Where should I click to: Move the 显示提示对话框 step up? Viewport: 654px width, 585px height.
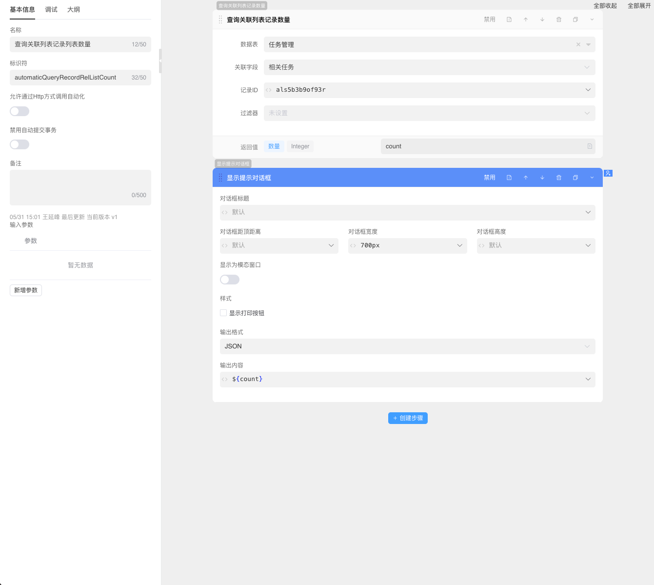(x=526, y=178)
